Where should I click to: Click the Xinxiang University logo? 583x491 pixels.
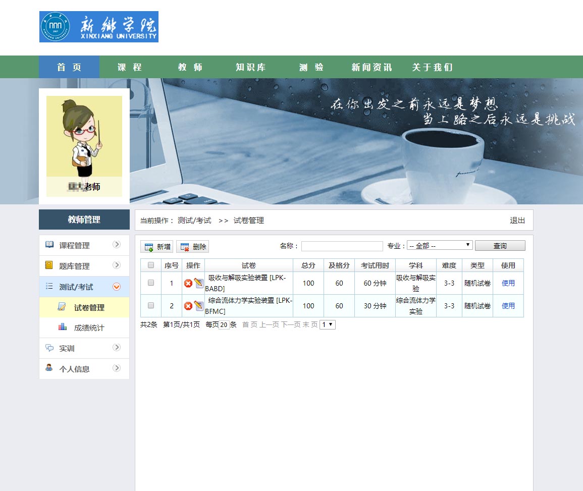[99, 27]
